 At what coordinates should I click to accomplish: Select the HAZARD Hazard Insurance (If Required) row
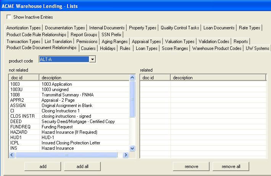69,132
